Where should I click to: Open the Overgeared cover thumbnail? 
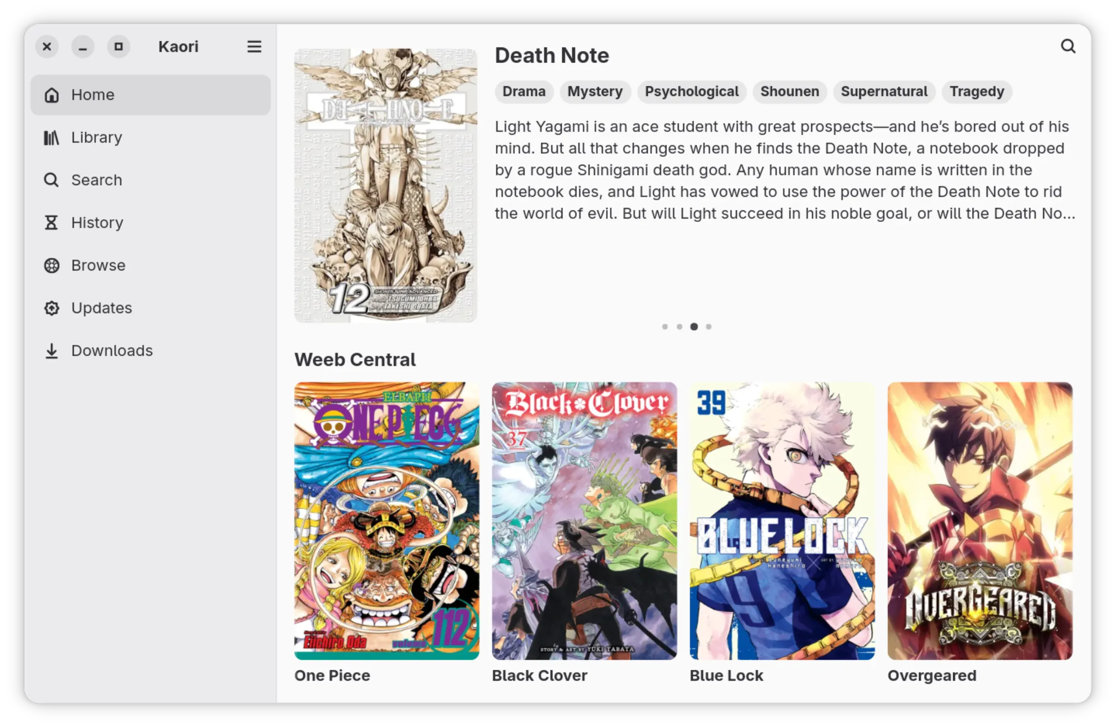pos(980,521)
